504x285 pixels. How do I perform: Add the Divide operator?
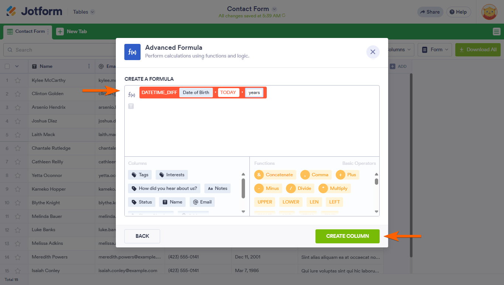pos(300,188)
